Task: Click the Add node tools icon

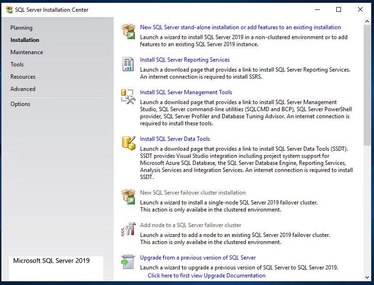Action: click(128, 229)
